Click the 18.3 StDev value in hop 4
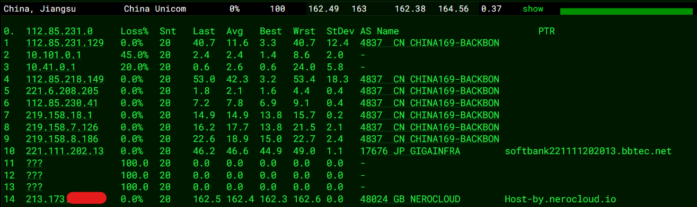The height and width of the screenshot is (207, 697). point(338,79)
